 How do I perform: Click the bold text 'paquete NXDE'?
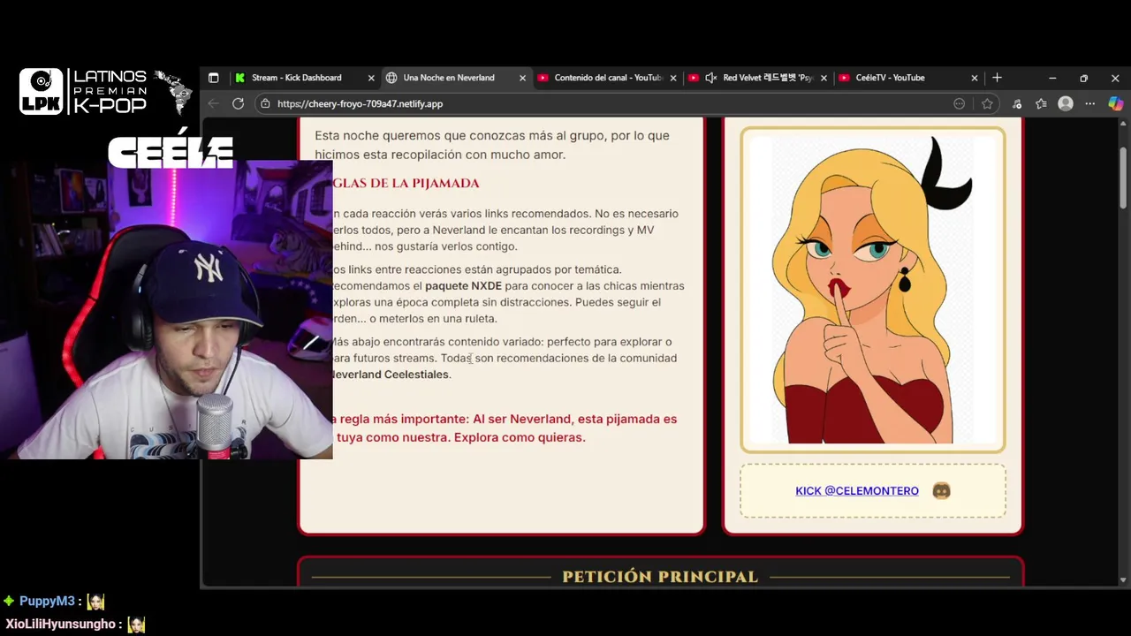(x=463, y=286)
